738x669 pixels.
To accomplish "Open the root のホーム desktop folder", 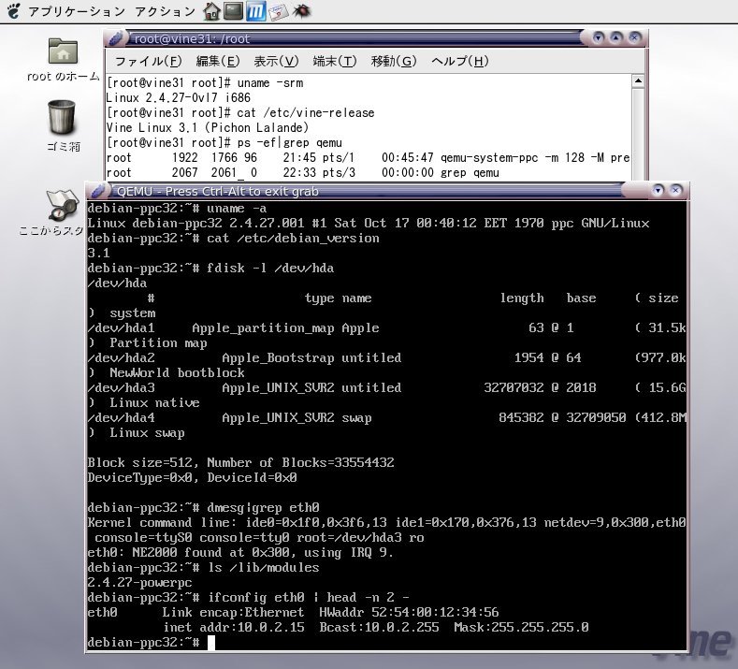I will point(63,60).
